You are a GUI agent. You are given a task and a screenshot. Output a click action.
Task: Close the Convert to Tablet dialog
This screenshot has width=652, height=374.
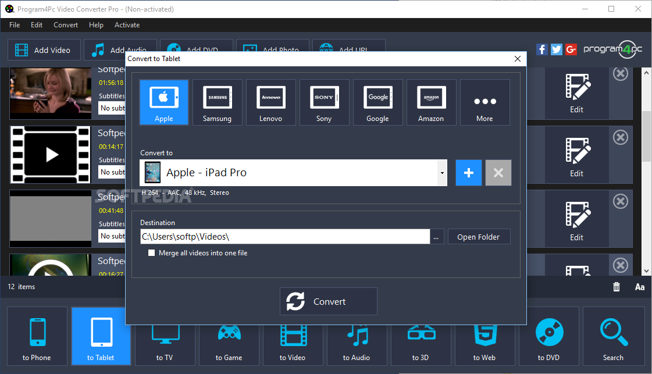click(x=517, y=59)
